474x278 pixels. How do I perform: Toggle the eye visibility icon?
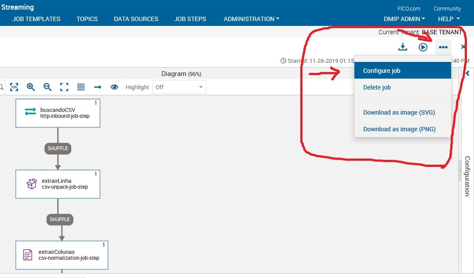(114, 87)
